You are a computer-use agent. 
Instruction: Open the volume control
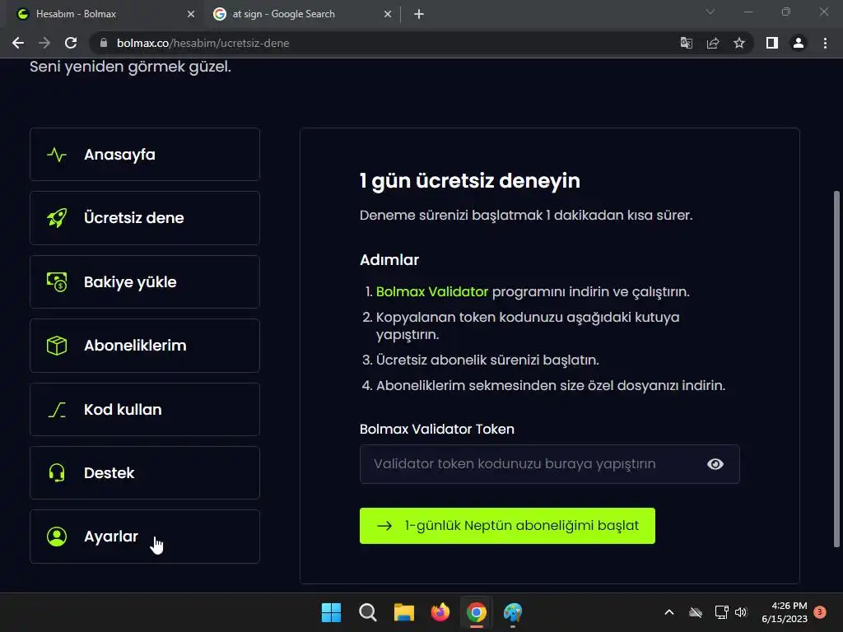[x=741, y=612]
